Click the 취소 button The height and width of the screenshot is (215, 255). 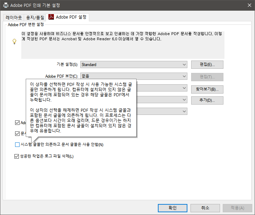[x=205, y=208]
